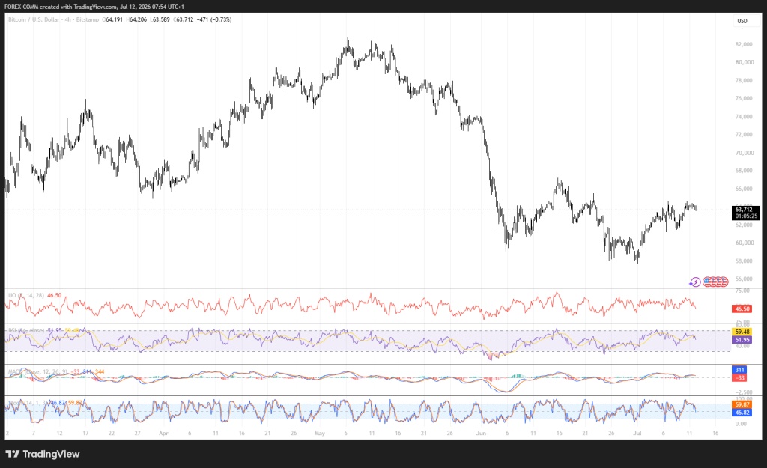
Task: Select the UO (7, 14, 28) indicator label
Action: (x=26, y=295)
